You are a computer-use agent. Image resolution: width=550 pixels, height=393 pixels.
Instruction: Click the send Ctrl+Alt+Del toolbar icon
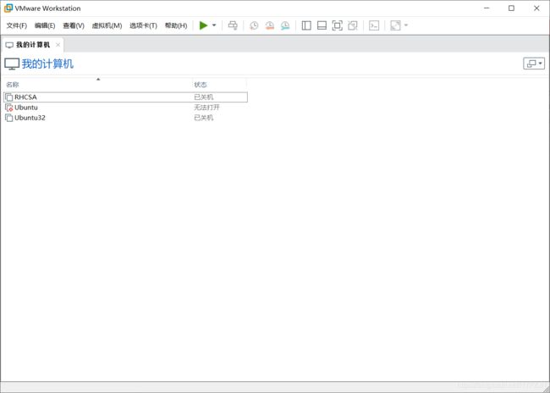pyautogui.click(x=233, y=25)
